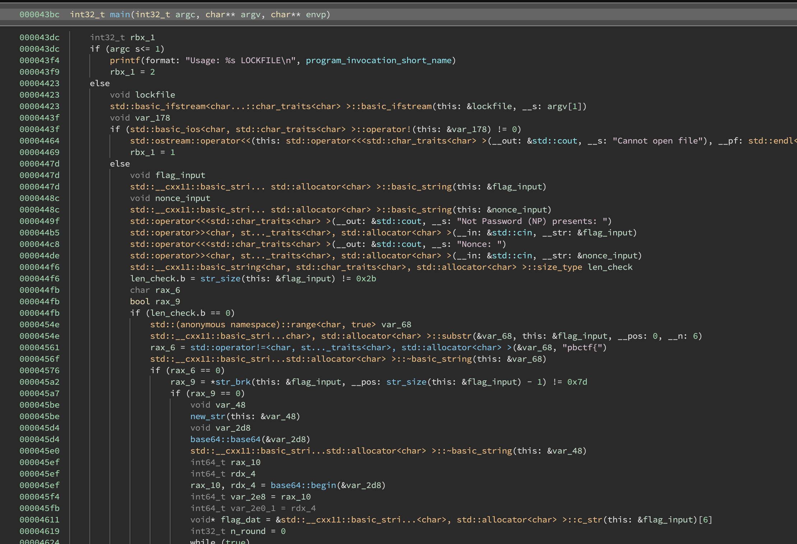Click the 0x7d constant value
Screen dimensions: 797x544
click(577, 382)
